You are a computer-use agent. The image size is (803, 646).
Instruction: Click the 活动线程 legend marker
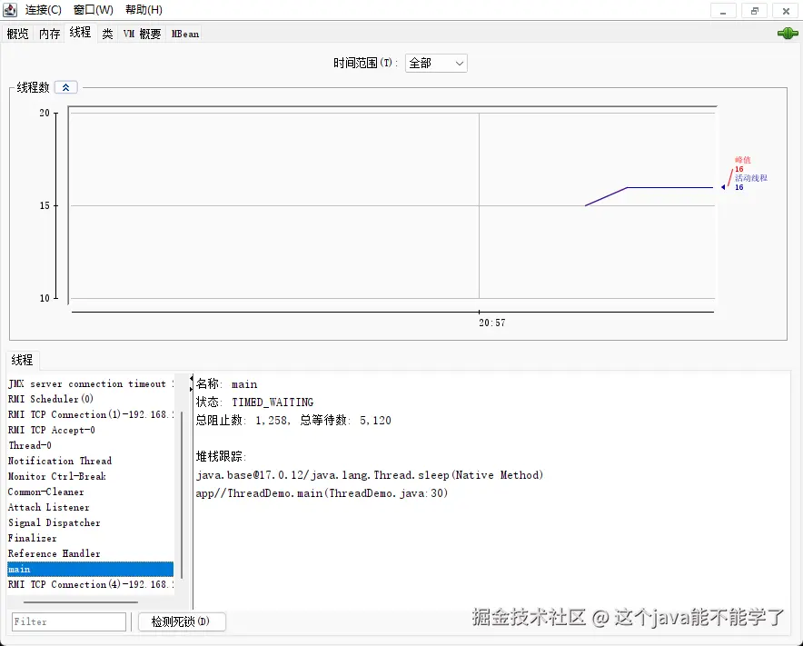tap(722, 187)
